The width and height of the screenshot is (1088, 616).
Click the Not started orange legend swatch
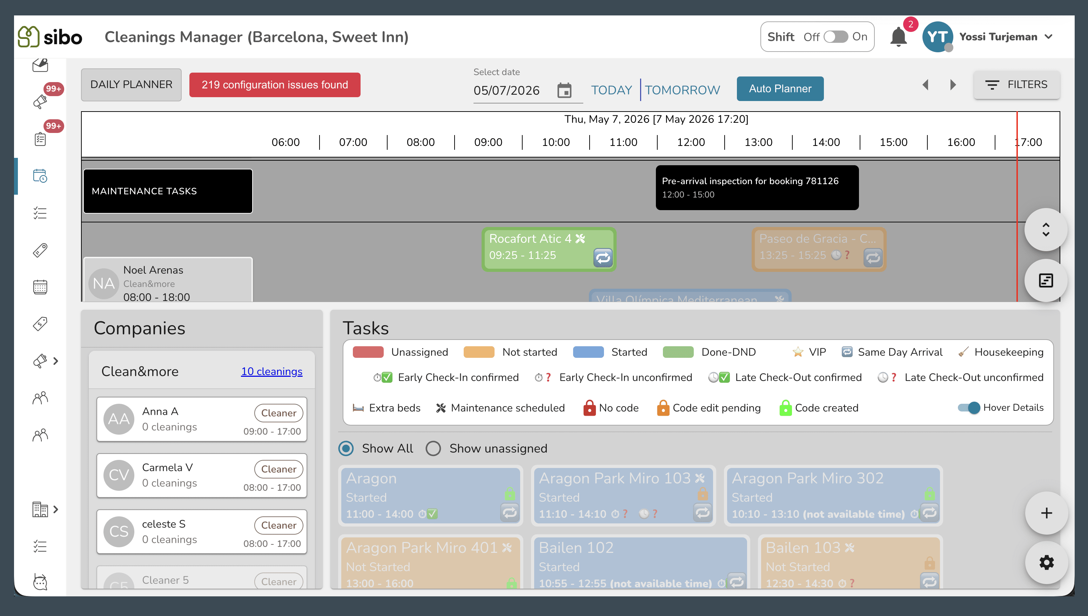[x=479, y=352]
